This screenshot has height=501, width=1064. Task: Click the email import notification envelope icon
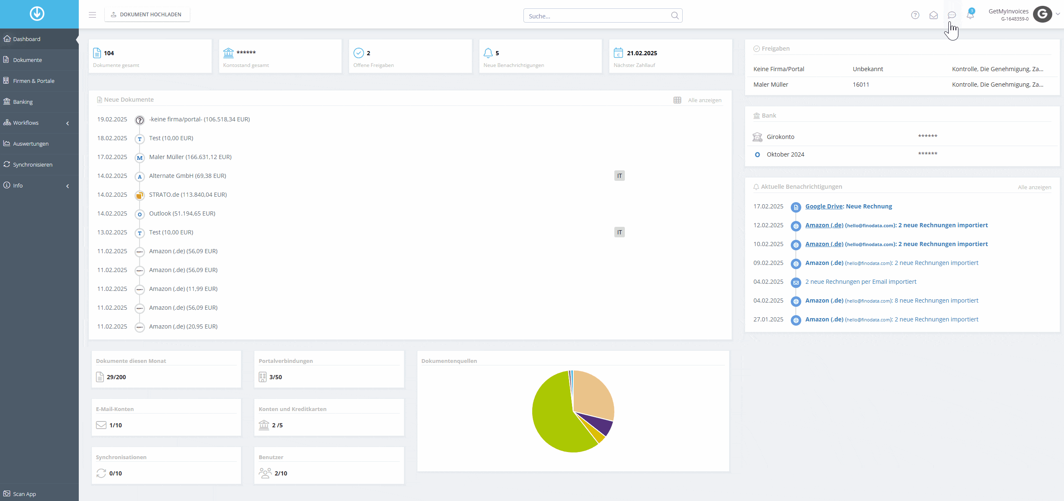795,283
